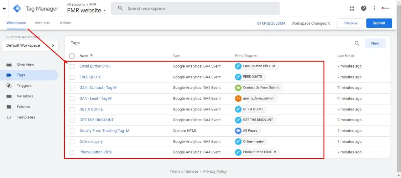Open the GTM-5BQ5JBM4 container ID link
Image resolution: width=401 pixels, height=178 pixels.
coord(271,23)
